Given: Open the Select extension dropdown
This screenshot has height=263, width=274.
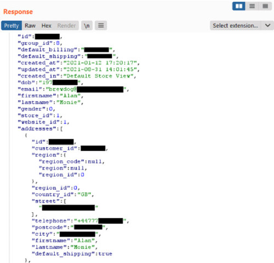Looking at the screenshot, I should pyautogui.click(x=236, y=26).
